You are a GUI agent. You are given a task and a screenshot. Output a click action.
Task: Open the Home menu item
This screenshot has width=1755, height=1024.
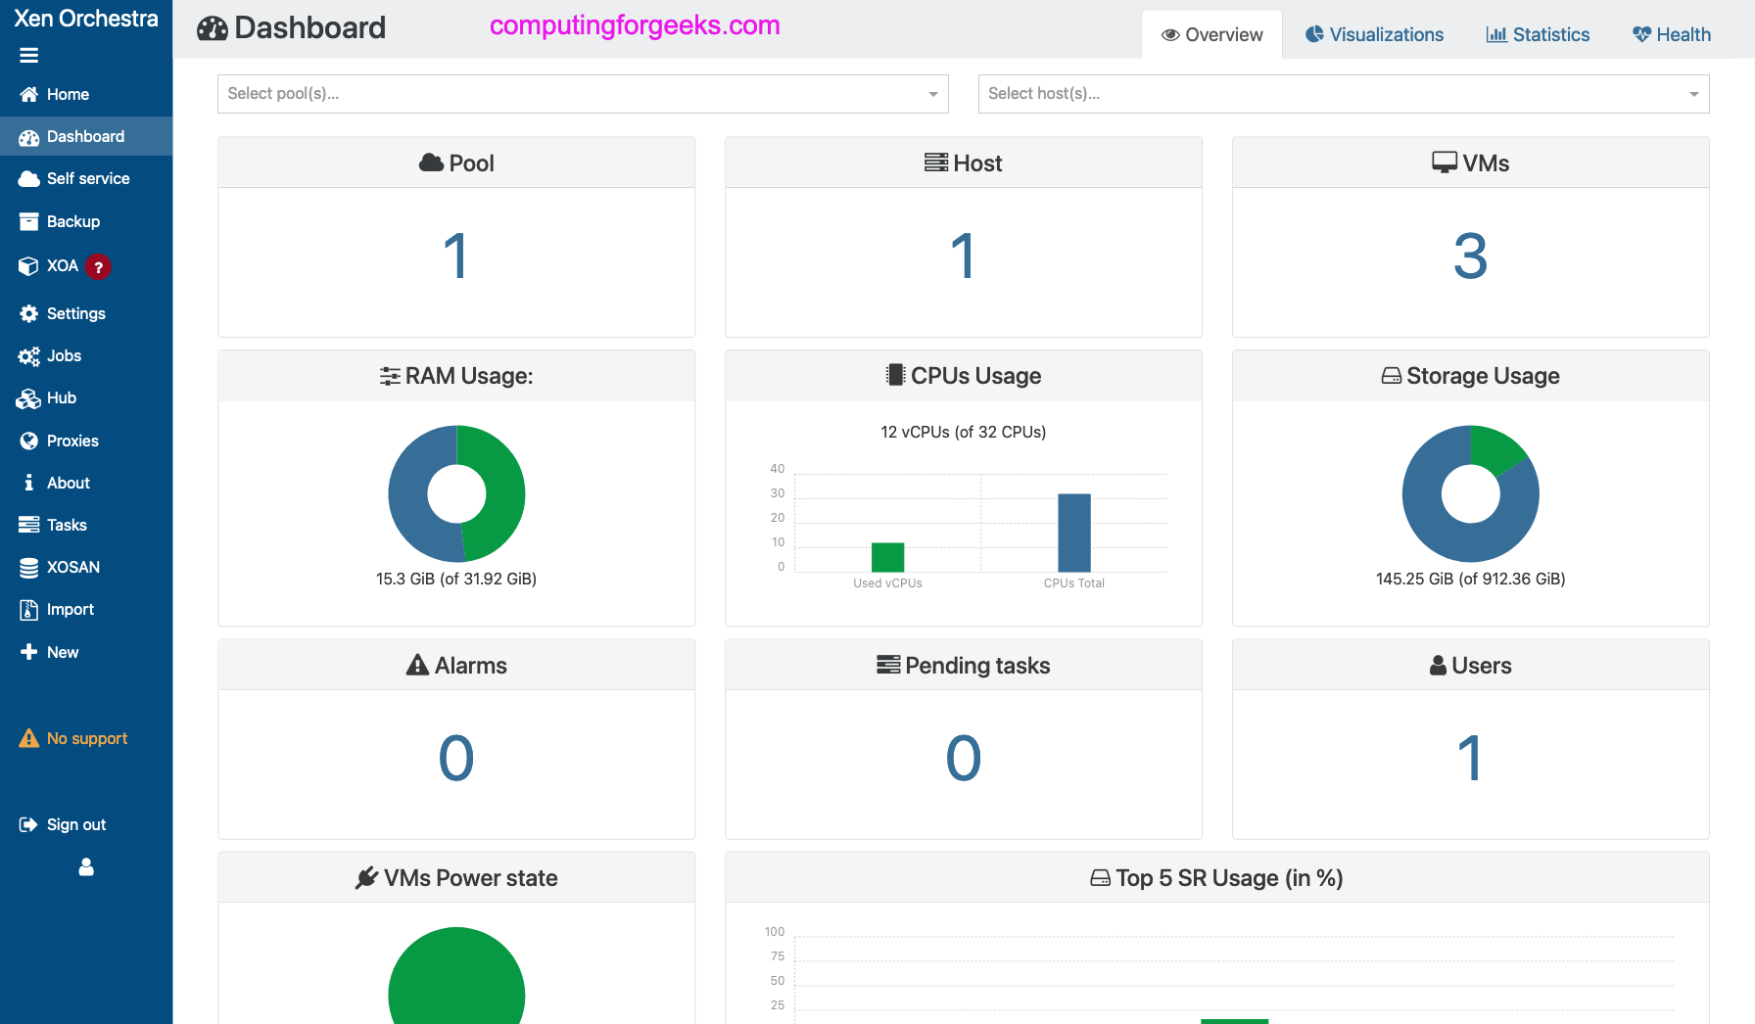click(86, 94)
